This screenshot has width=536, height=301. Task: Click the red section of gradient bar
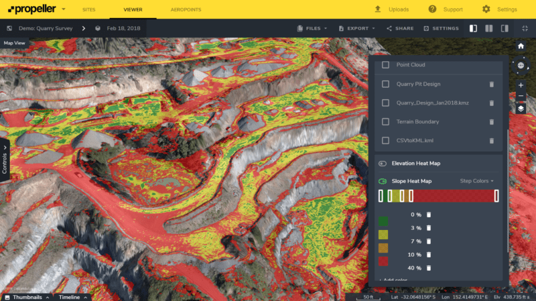point(454,196)
